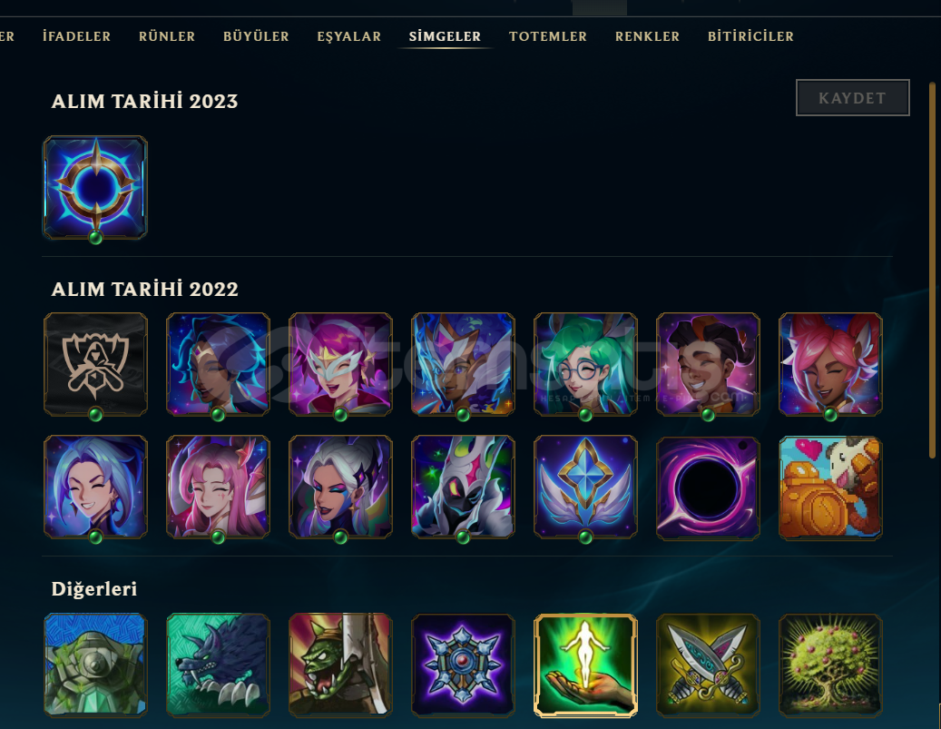Choose the blue wolf icon
Image resolution: width=941 pixels, height=729 pixels.
tap(218, 665)
